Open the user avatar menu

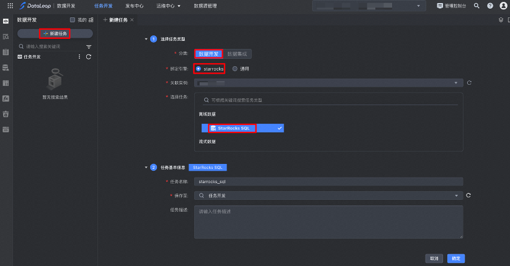coord(503,6)
